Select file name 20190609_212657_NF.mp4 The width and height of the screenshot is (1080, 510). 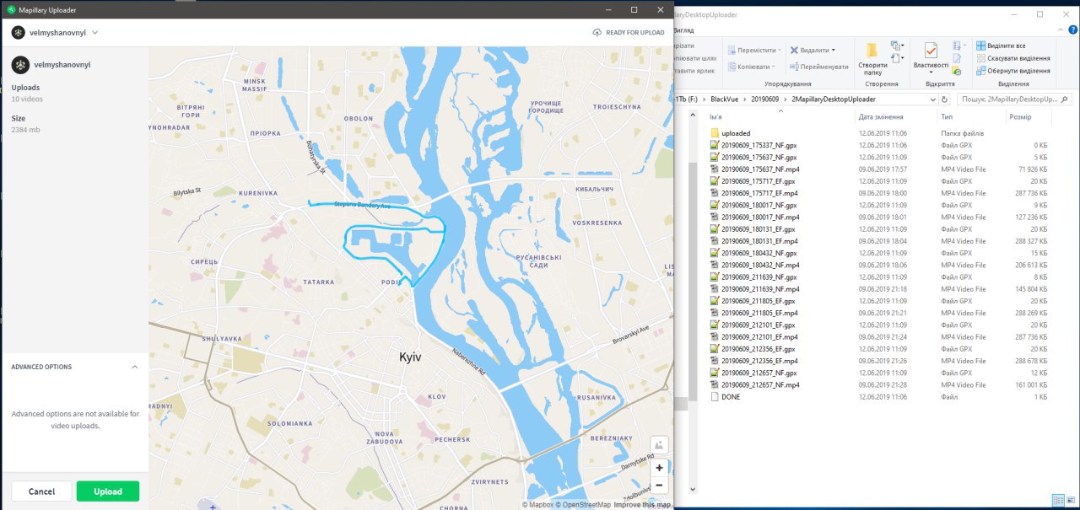(x=760, y=384)
